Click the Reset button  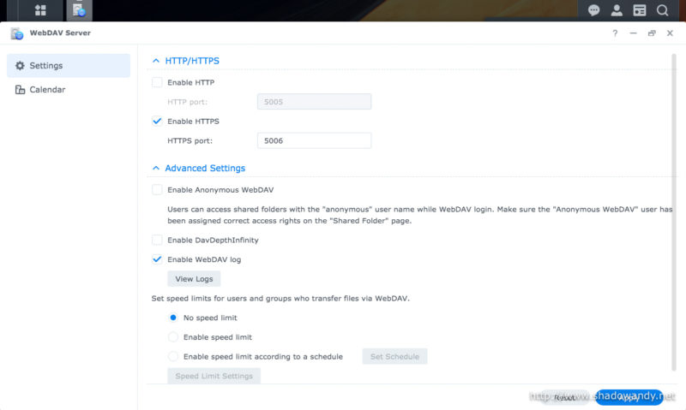point(564,397)
